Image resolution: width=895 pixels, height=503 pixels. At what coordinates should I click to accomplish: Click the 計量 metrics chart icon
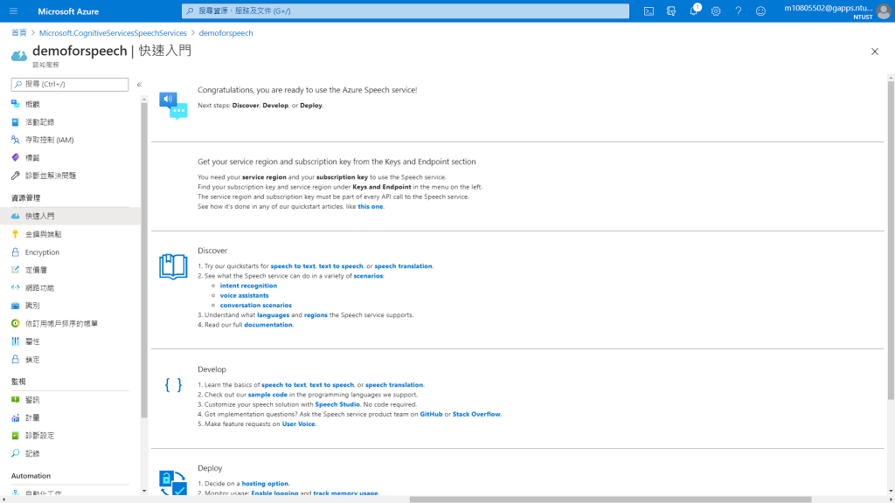(x=16, y=417)
